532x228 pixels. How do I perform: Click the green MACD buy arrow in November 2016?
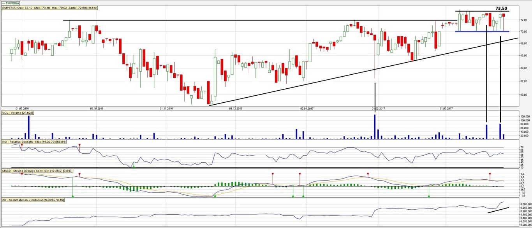215,195
